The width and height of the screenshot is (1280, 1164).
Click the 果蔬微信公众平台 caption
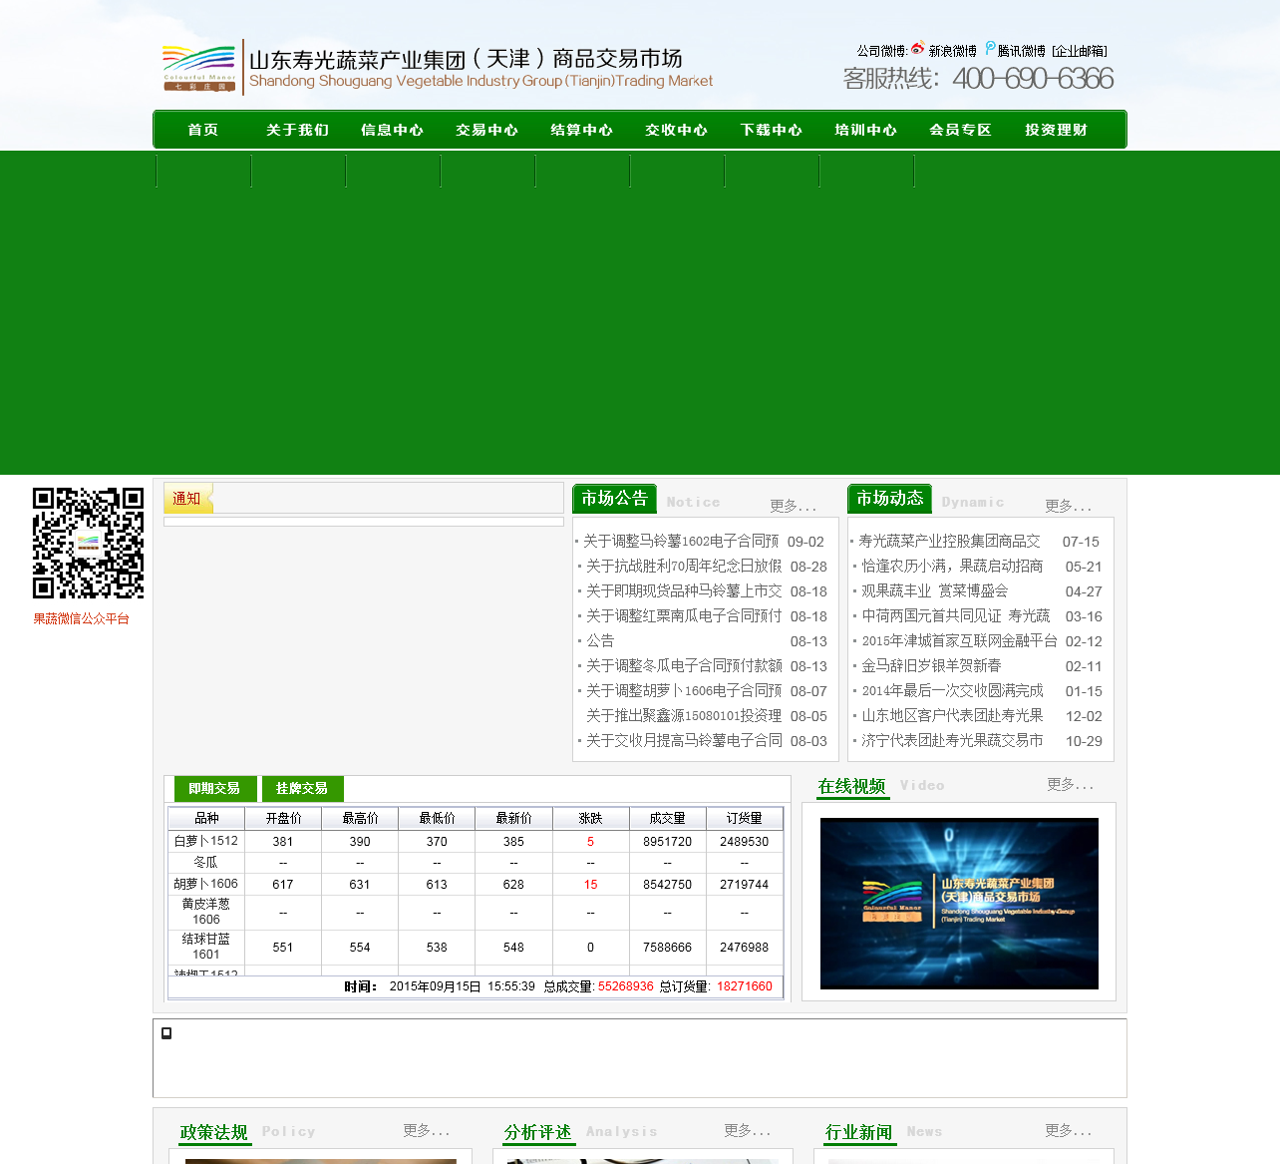point(82,619)
